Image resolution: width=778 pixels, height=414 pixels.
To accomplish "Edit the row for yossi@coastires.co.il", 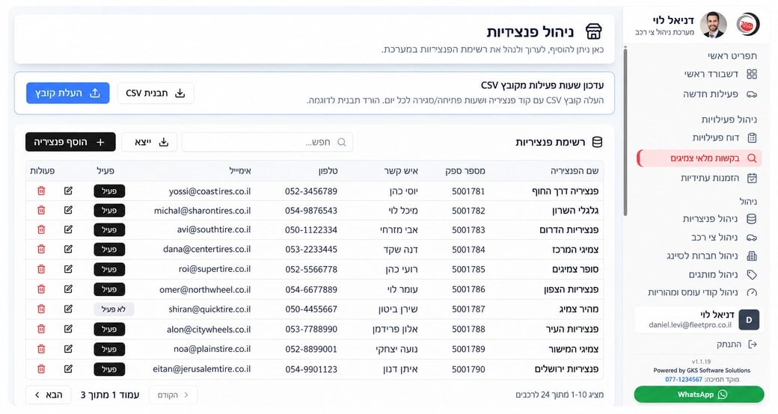I will click(68, 191).
